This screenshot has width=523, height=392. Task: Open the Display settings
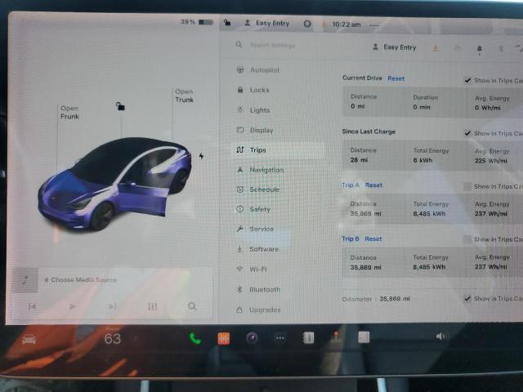(x=255, y=130)
